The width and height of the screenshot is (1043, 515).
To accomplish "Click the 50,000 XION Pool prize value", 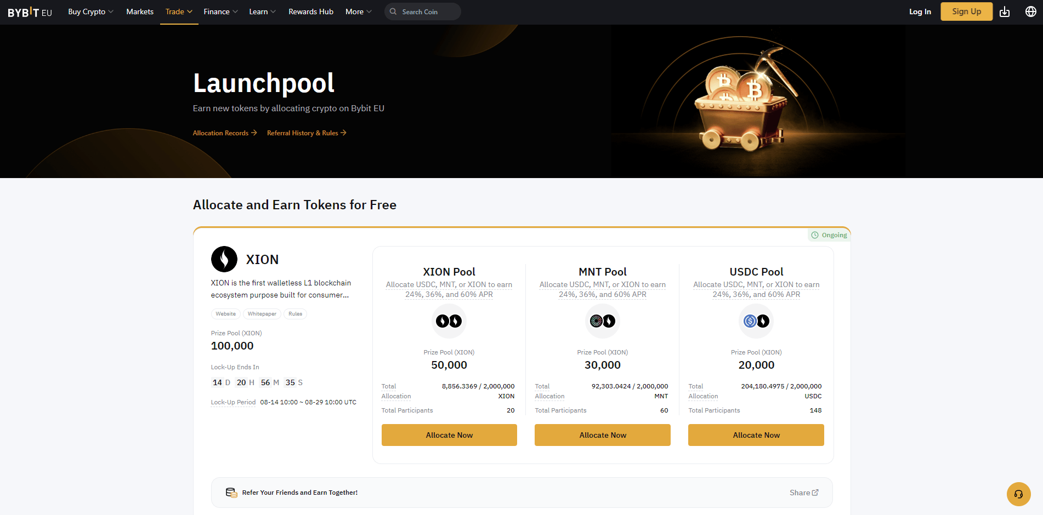I will (x=449, y=365).
